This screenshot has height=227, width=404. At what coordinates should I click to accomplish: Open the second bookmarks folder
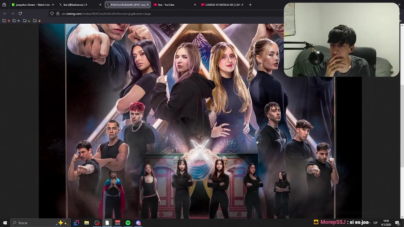(x=16, y=20)
